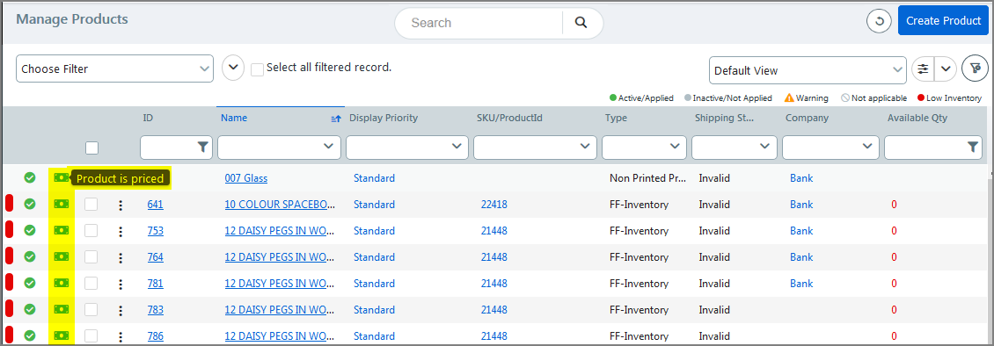
Task: Click money icon for product 641
Action: (x=62, y=205)
